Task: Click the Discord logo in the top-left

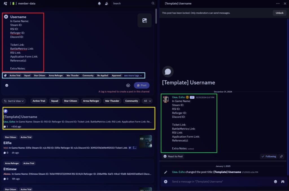Action: tap(5, 3)
